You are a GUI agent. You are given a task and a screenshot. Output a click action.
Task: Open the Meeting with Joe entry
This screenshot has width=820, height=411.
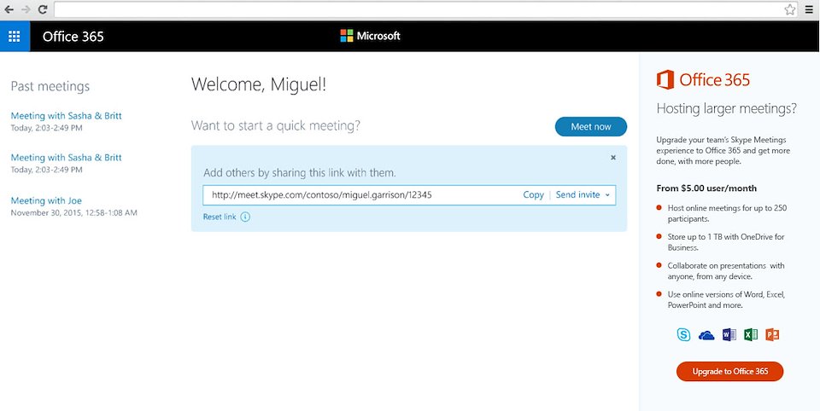(x=46, y=200)
